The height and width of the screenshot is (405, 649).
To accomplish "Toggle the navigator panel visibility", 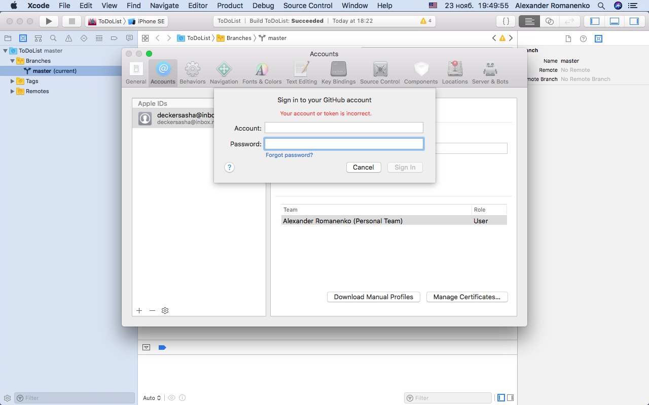I will click(595, 21).
